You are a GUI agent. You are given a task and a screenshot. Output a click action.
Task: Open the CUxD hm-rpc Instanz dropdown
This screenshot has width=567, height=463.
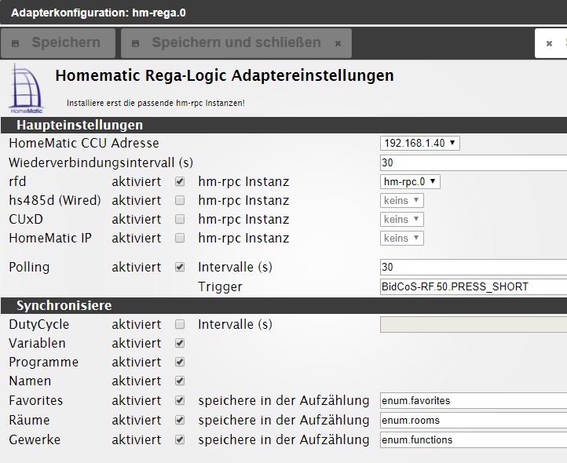402,219
